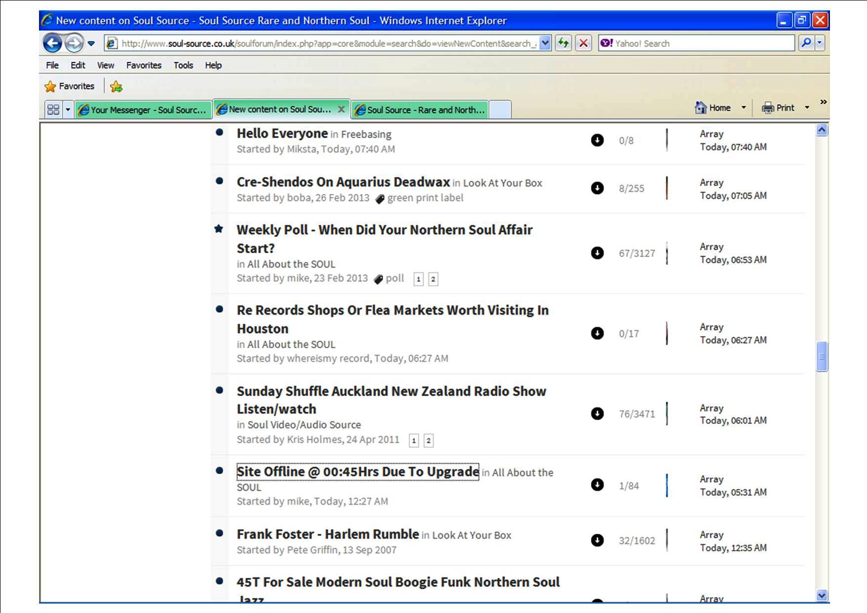Click the Add to Favorites Bar star icon
This screenshot has height=613, width=867.
point(116,87)
